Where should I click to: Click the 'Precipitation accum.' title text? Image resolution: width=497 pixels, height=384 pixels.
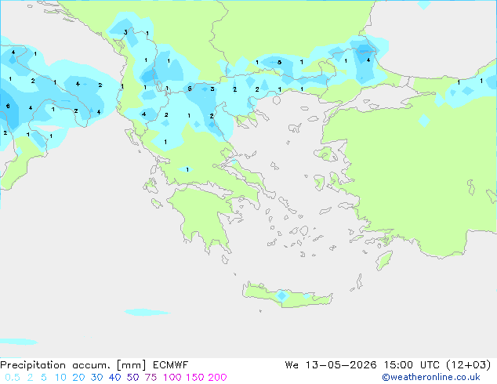point(56,365)
